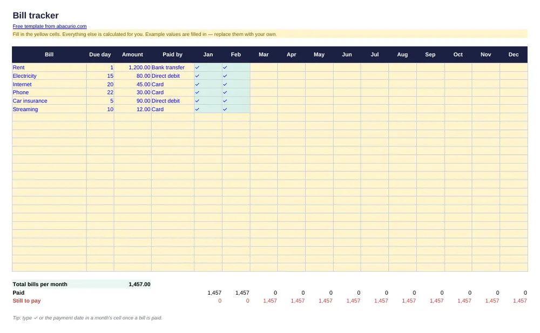Select the Apr column header
540x333 pixels.
[x=292, y=55]
